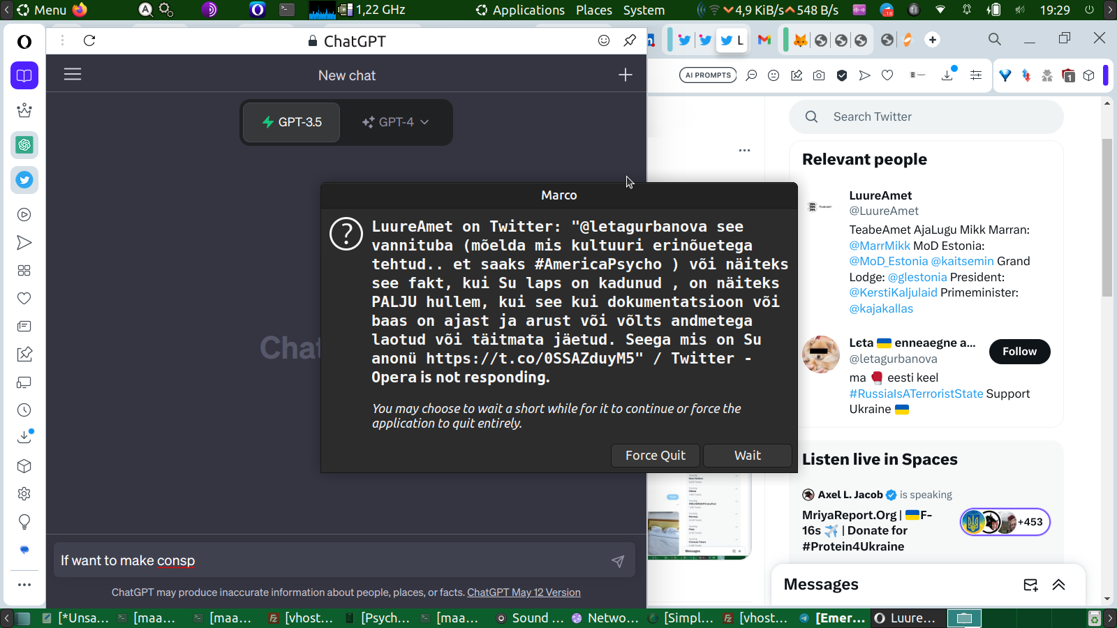This screenshot has height=628, width=1117.
Task: Send the ChatGPT message with arrow icon
Action: tap(618, 561)
